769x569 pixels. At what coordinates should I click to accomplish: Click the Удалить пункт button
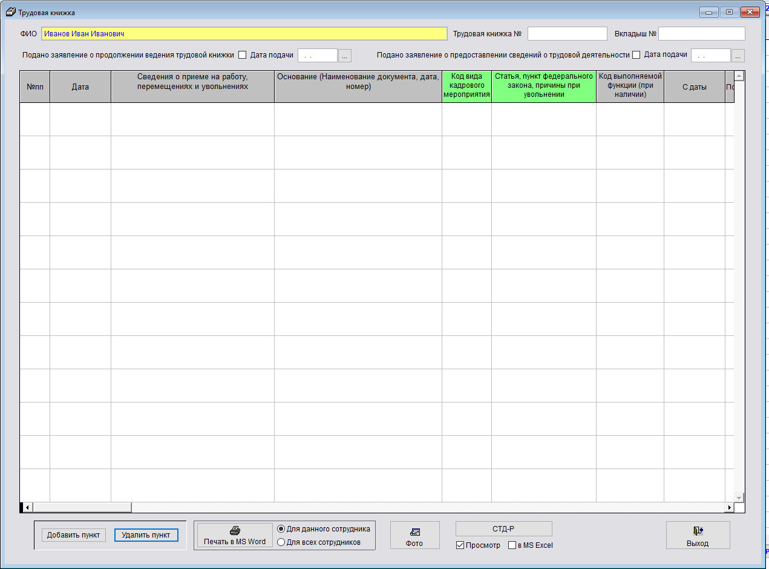(146, 535)
